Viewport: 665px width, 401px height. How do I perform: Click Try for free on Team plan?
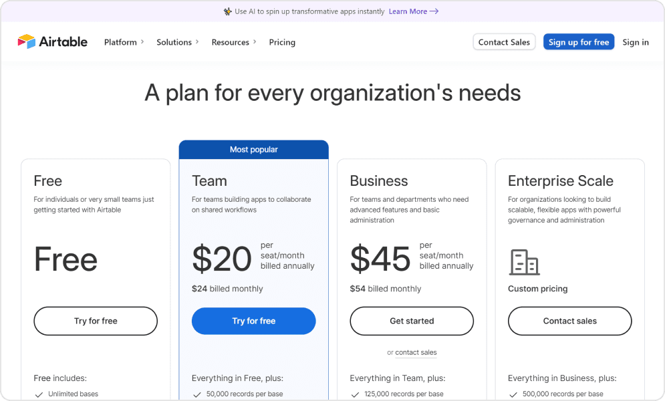click(253, 321)
